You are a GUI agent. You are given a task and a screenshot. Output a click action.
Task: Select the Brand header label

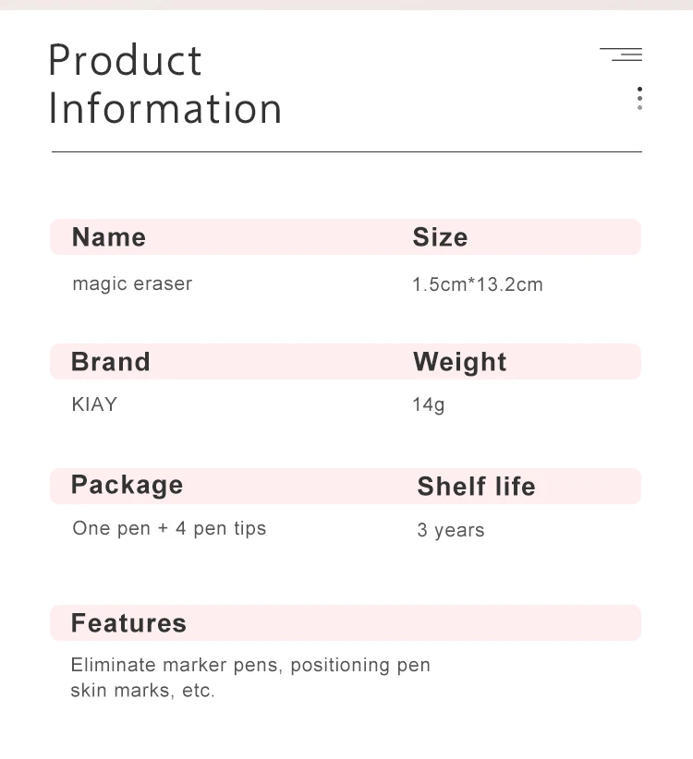pyautogui.click(x=111, y=361)
